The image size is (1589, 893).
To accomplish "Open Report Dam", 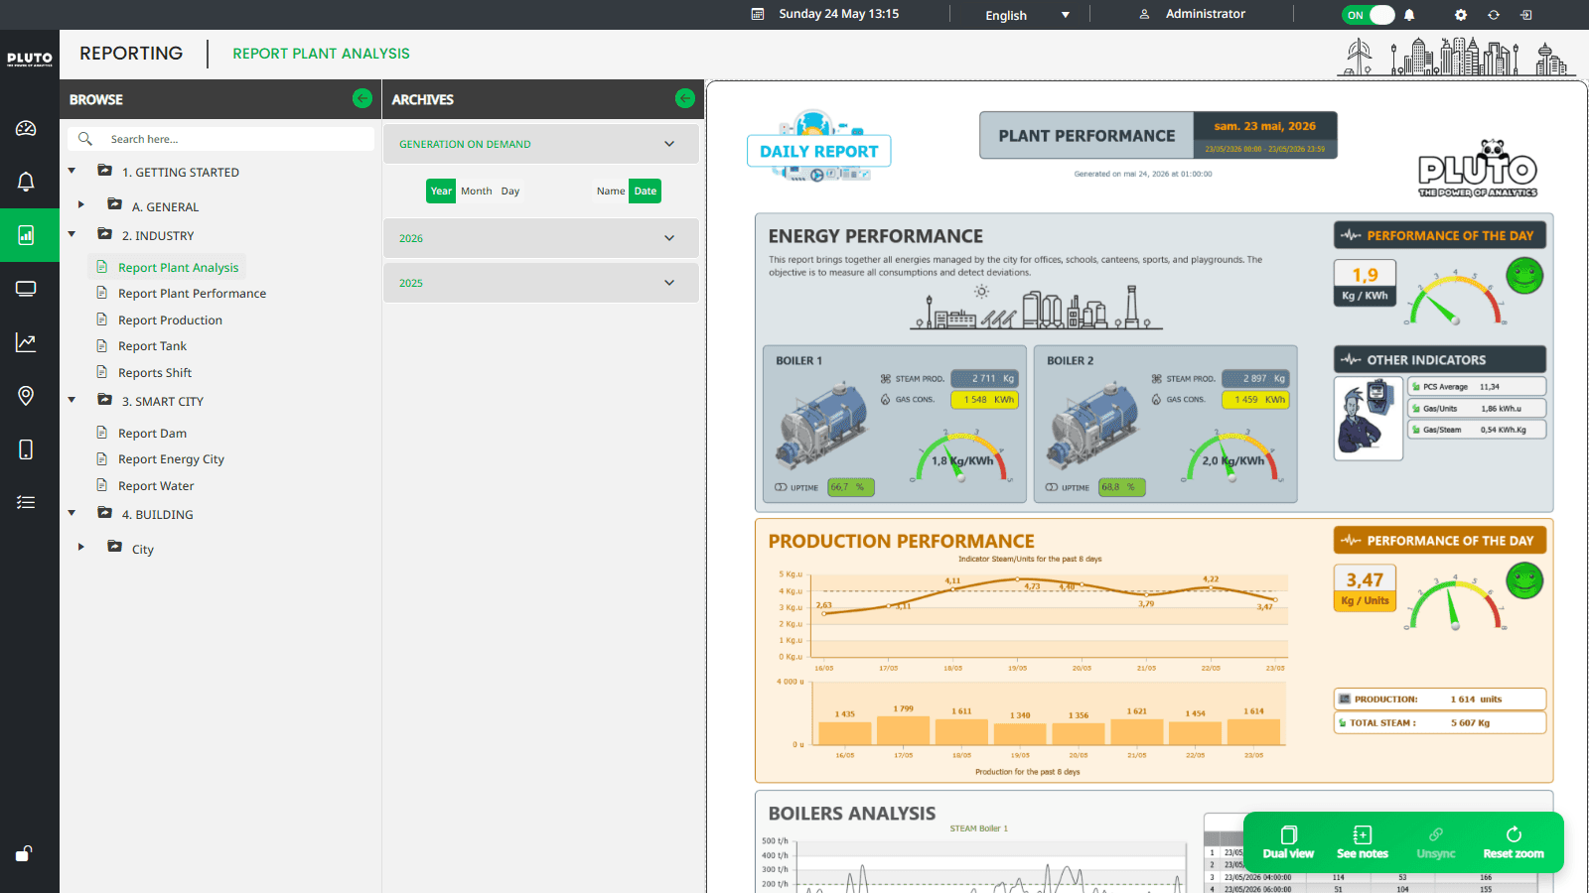I will pyautogui.click(x=152, y=433).
